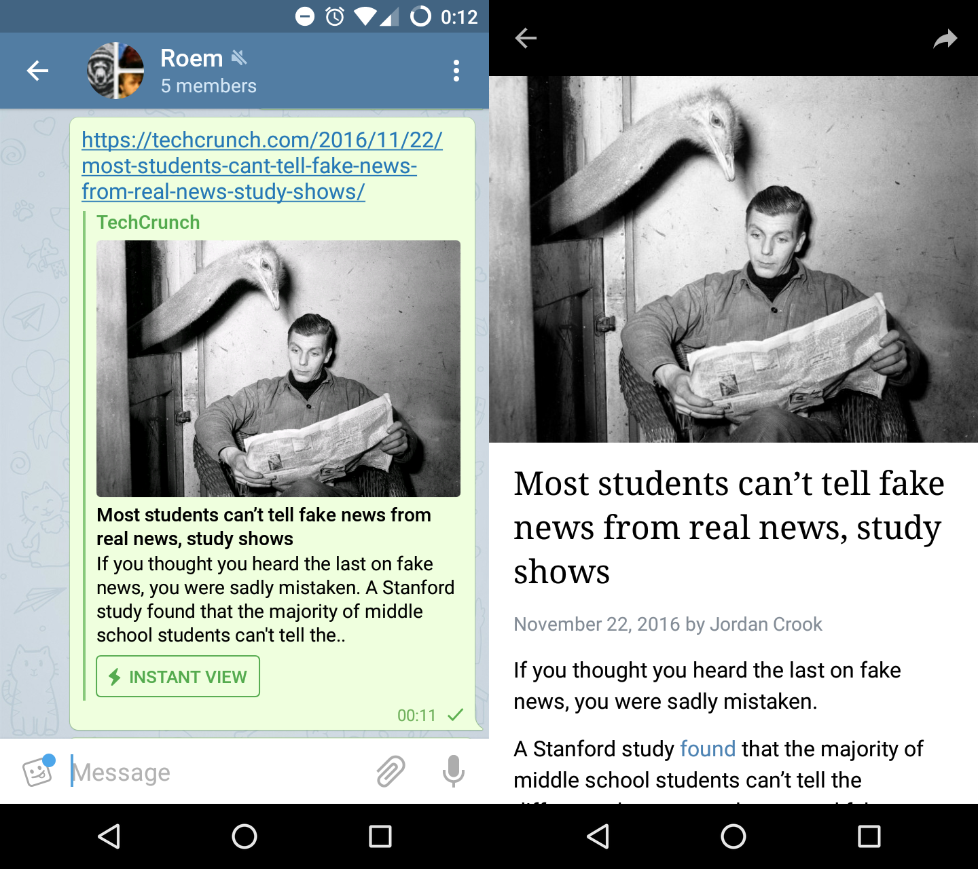978x869 pixels.
Task: Tap the left Android home circle button
Action: [244, 836]
